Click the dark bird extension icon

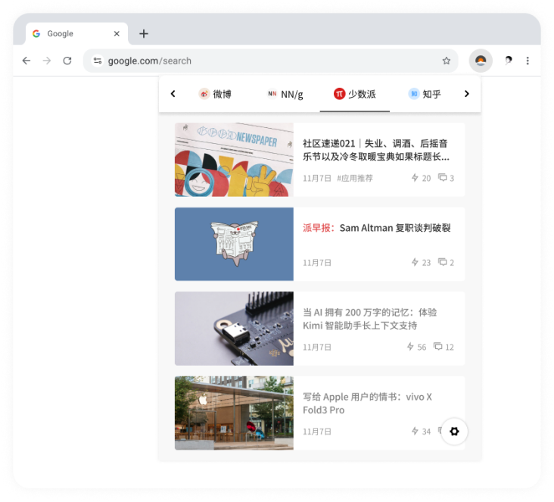[x=508, y=61]
